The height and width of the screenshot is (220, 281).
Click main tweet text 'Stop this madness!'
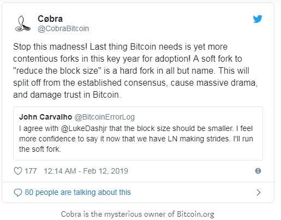[50, 47]
